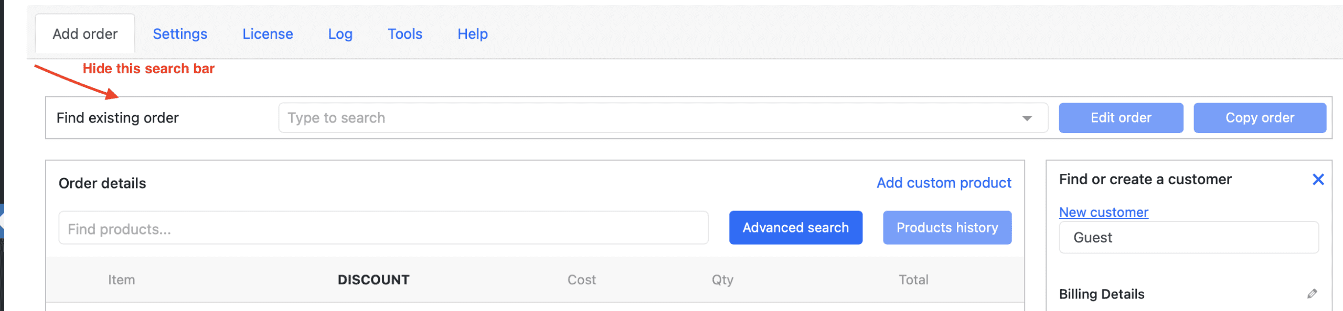Close the Find or create a customer panel

(x=1318, y=180)
